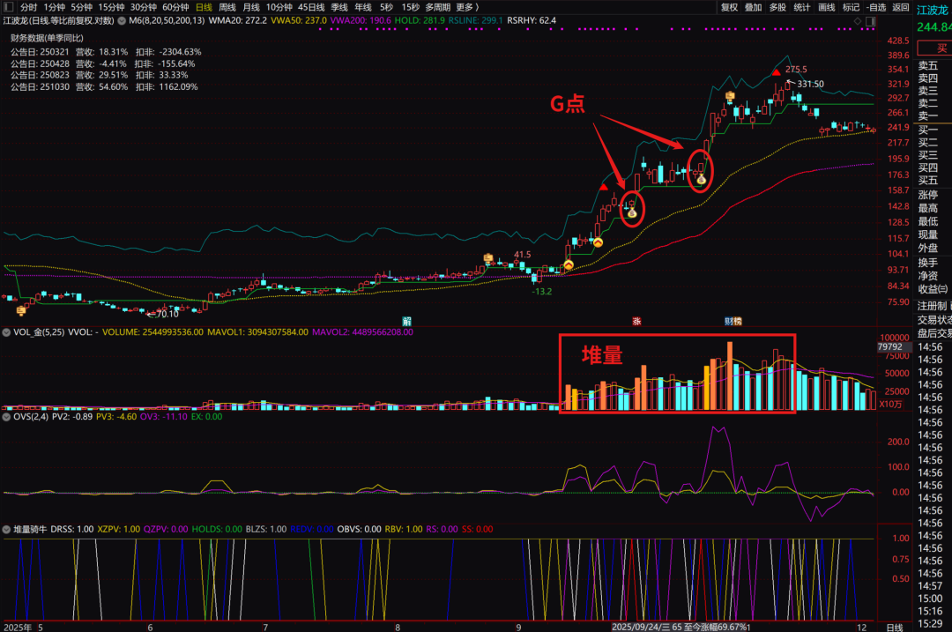The width and height of the screenshot is (952, 632).
Task: Open the 统计 statistics button
Action: [802, 7]
